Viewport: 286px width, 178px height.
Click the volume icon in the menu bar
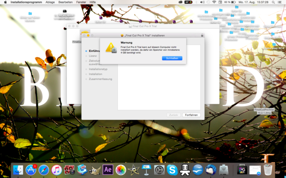pyautogui.click(x=202, y=2)
